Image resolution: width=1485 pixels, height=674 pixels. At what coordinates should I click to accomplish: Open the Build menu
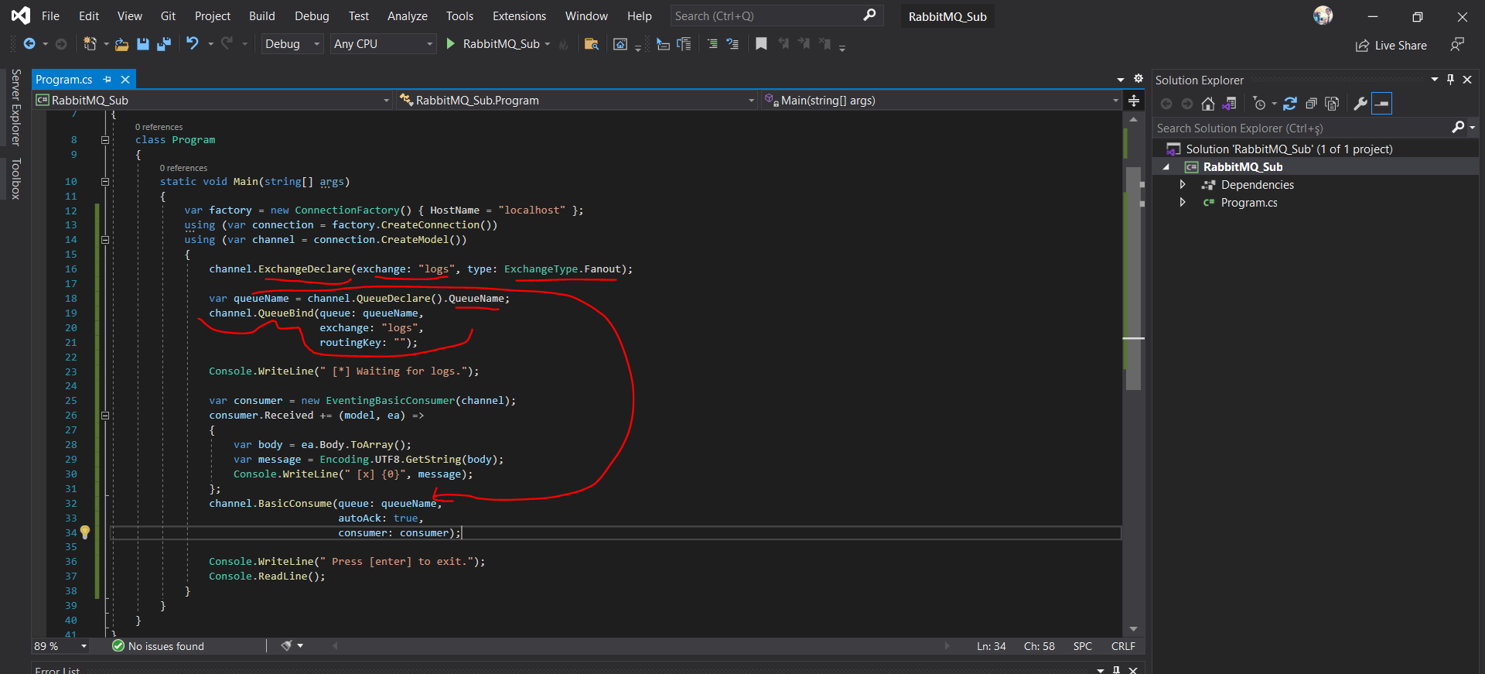click(x=261, y=16)
